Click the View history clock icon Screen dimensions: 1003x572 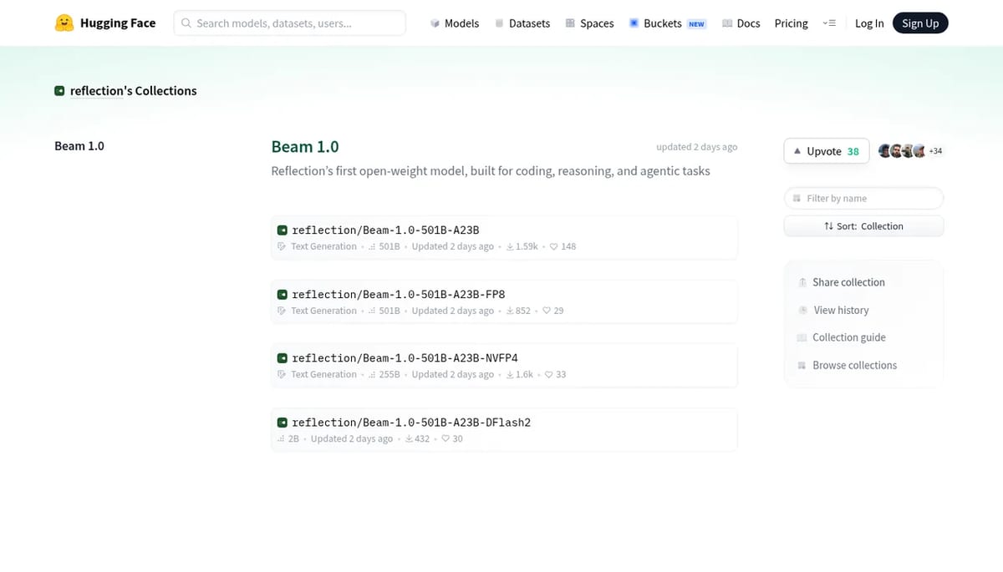tap(802, 310)
